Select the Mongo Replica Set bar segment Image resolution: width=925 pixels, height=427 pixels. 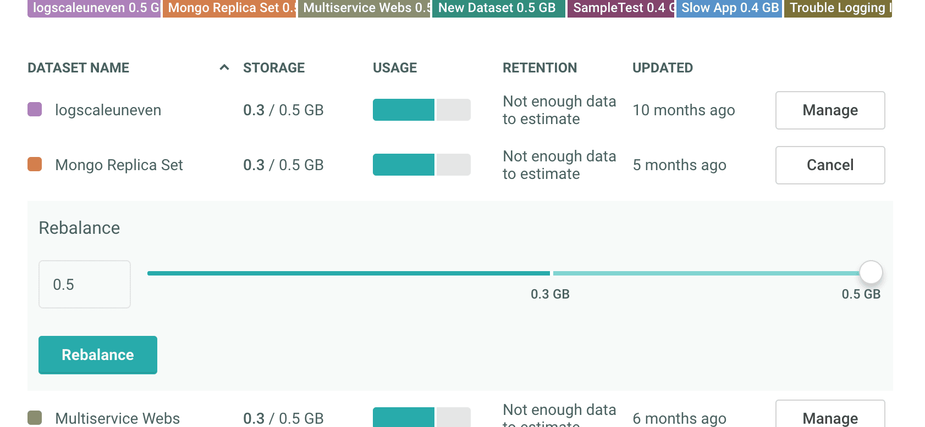(229, 8)
